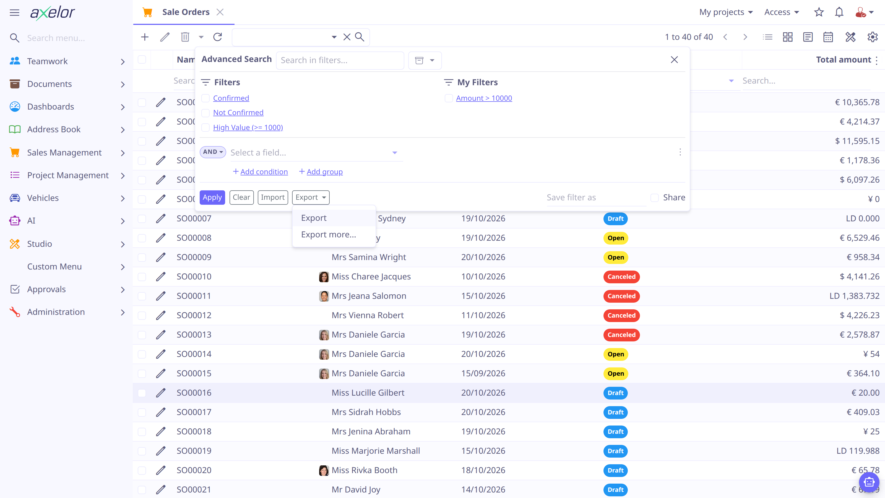This screenshot has height=498, width=885.
Task: Open the archive filter dropdown
Action: click(425, 61)
